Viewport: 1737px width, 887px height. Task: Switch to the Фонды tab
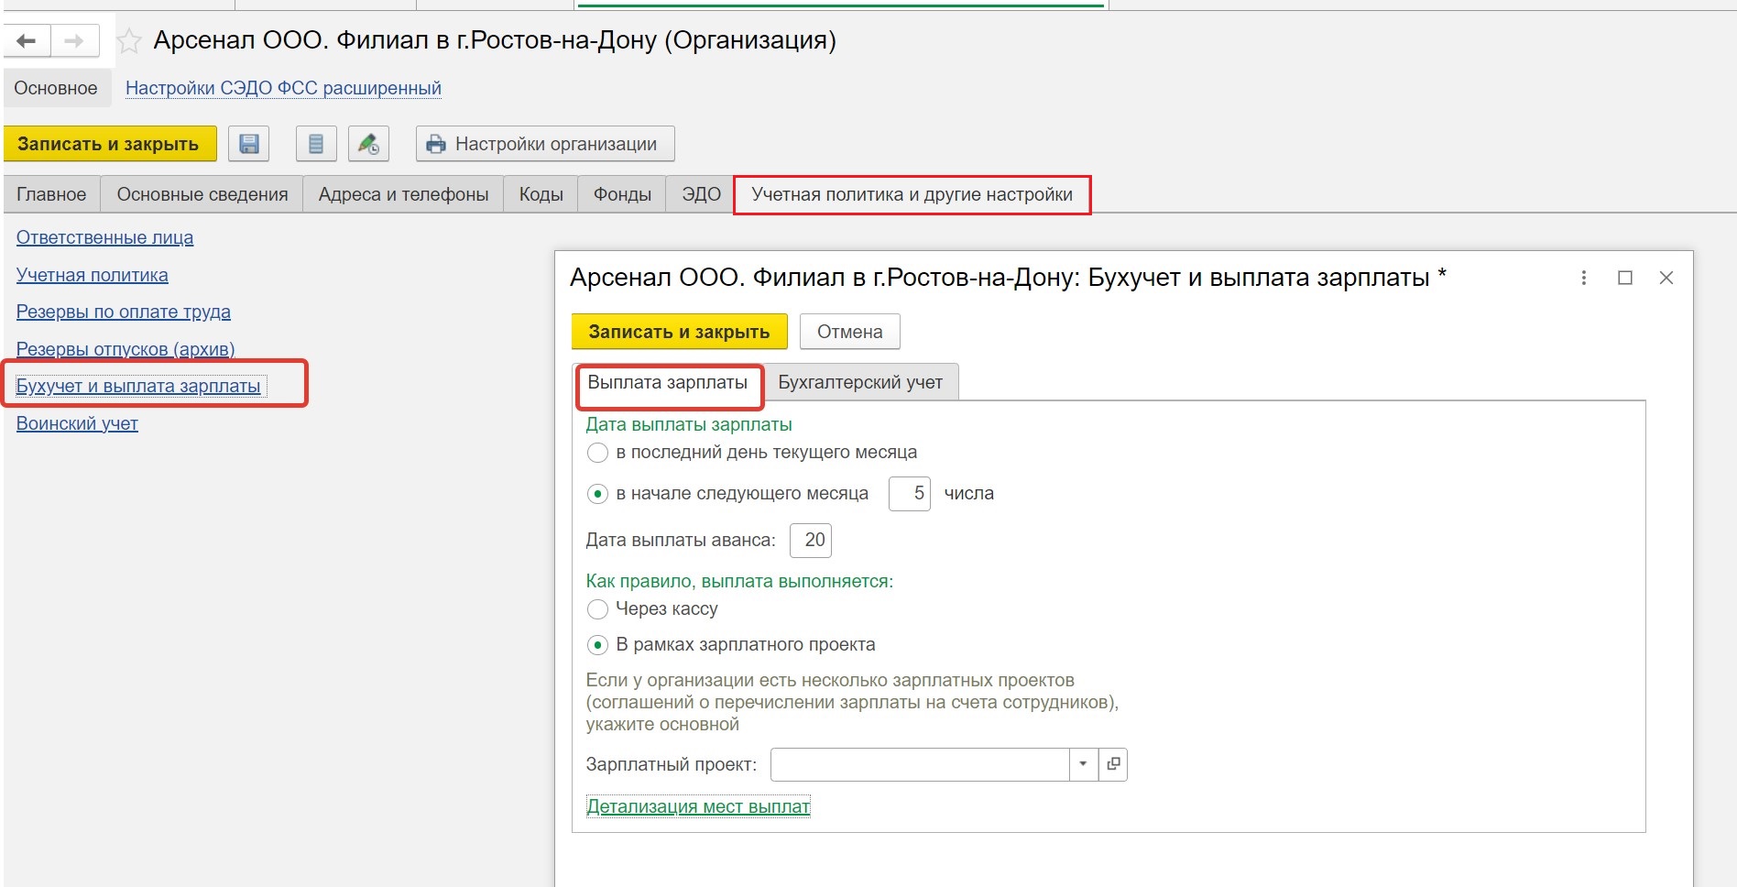(x=622, y=194)
